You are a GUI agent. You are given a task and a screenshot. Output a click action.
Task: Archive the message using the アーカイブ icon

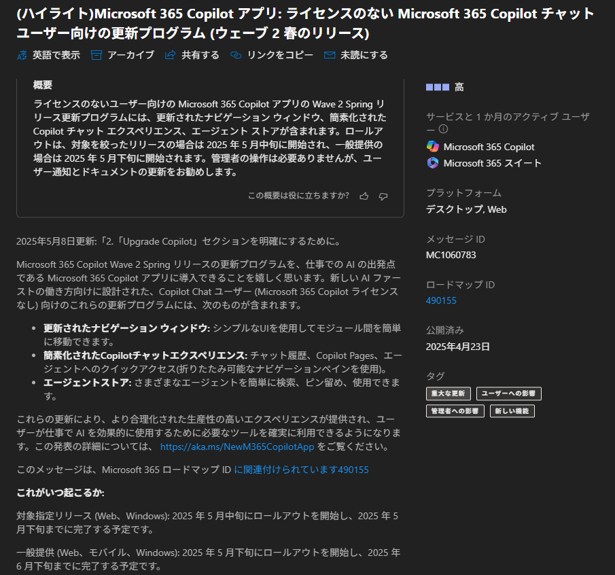96,55
